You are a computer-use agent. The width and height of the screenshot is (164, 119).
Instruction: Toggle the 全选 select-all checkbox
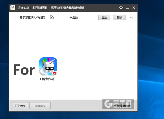coord(17,106)
